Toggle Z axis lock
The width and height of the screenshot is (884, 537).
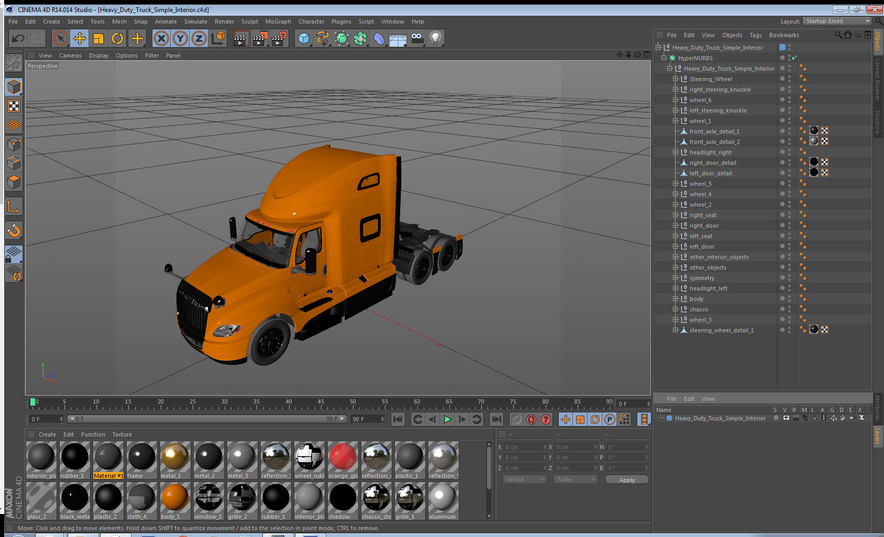pyautogui.click(x=199, y=38)
